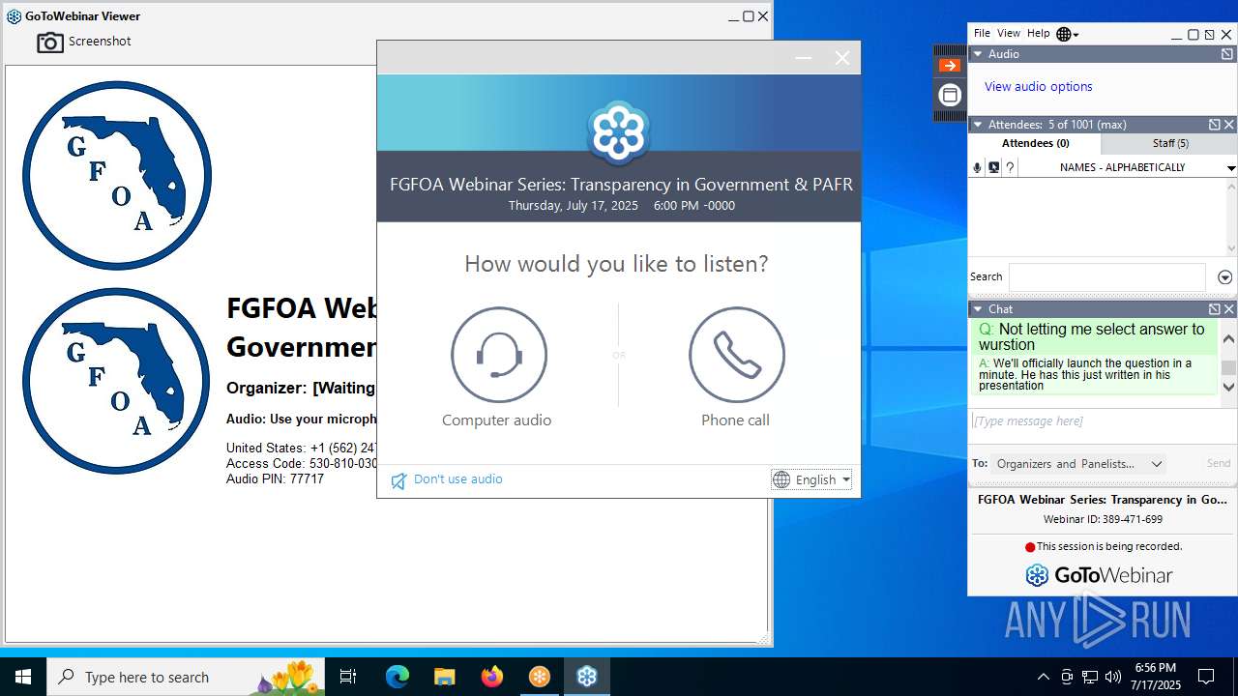Click the active GoToWebinar taskbar icon
The width and height of the screenshot is (1238, 696).
tap(587, 677)
